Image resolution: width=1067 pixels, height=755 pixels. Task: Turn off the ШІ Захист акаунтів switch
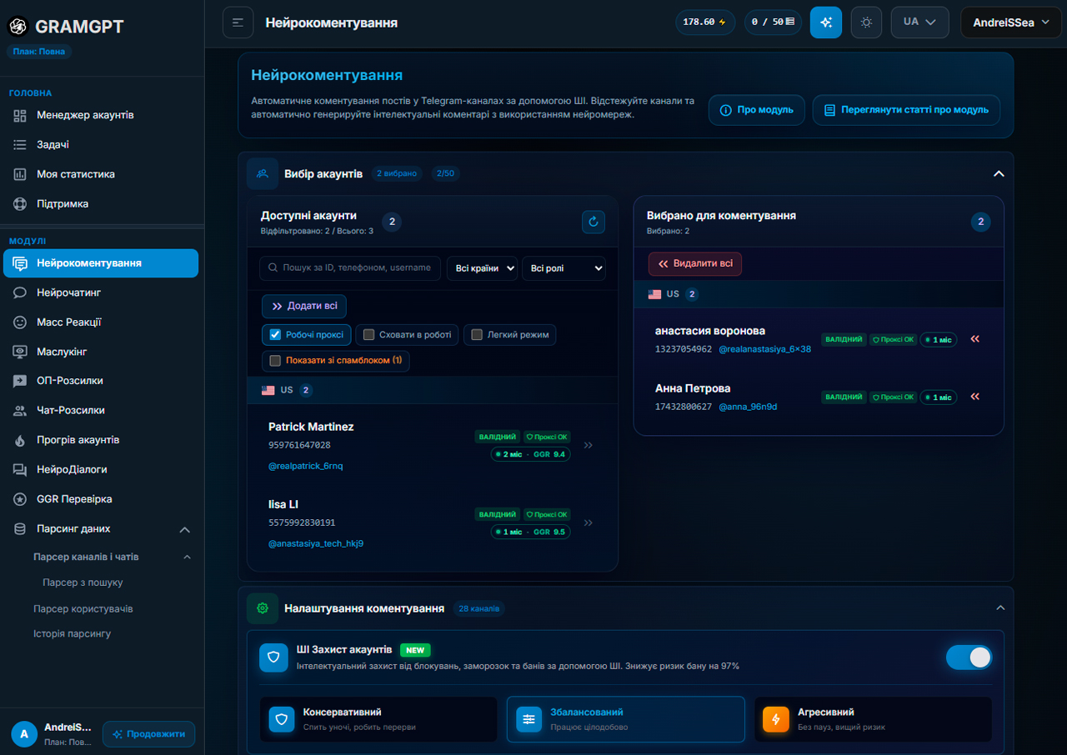click(x=969, y=657)
